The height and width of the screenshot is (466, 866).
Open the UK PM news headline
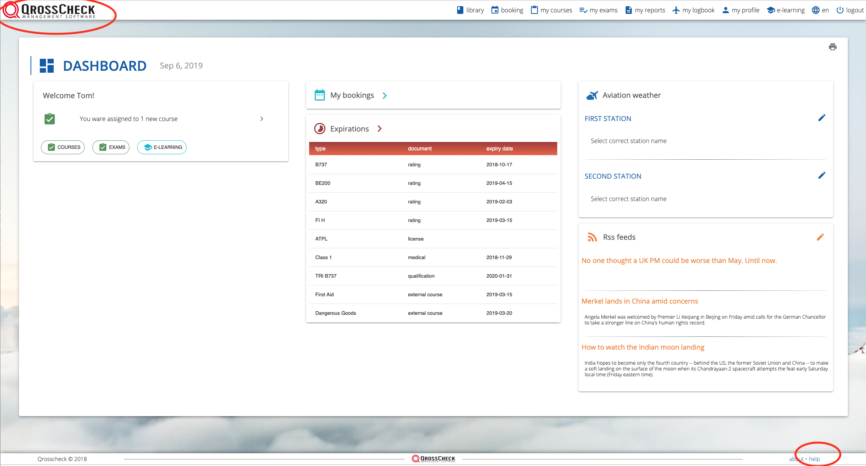[679, 261]
